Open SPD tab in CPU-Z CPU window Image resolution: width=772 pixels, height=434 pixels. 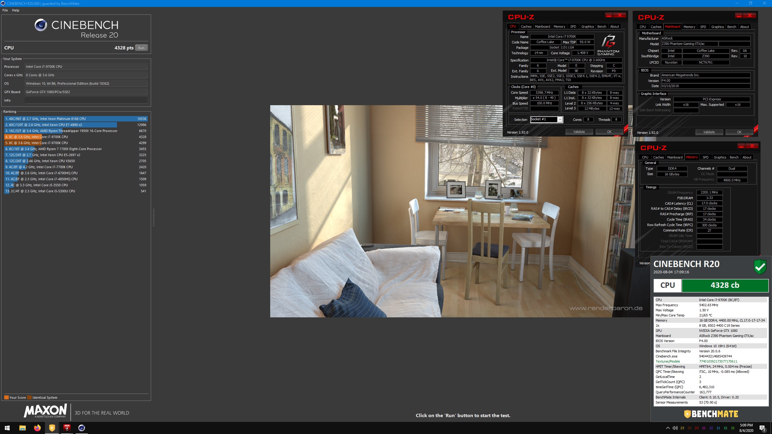(573, 27)
